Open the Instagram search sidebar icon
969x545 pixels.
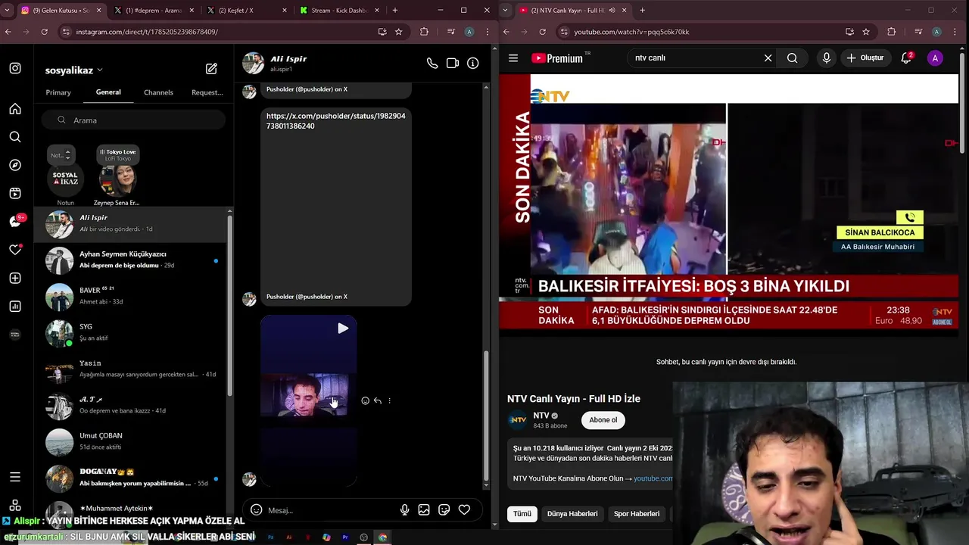15,137
